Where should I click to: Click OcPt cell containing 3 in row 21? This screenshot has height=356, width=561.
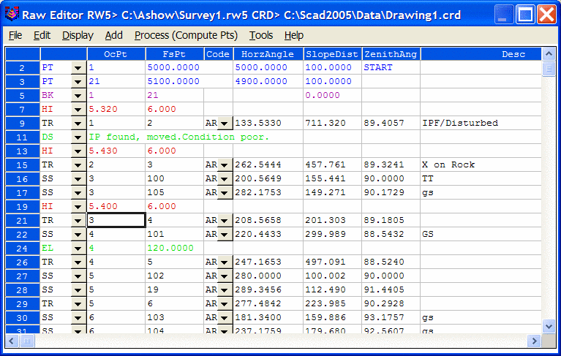click(x=115, y=220)
